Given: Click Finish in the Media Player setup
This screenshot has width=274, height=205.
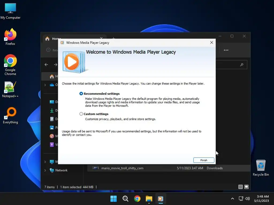Looking at the screenshot, I should click(204, 160).
